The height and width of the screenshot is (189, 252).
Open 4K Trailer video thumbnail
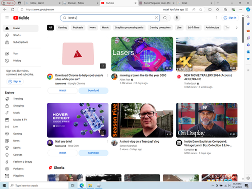(x=207, y=54)
